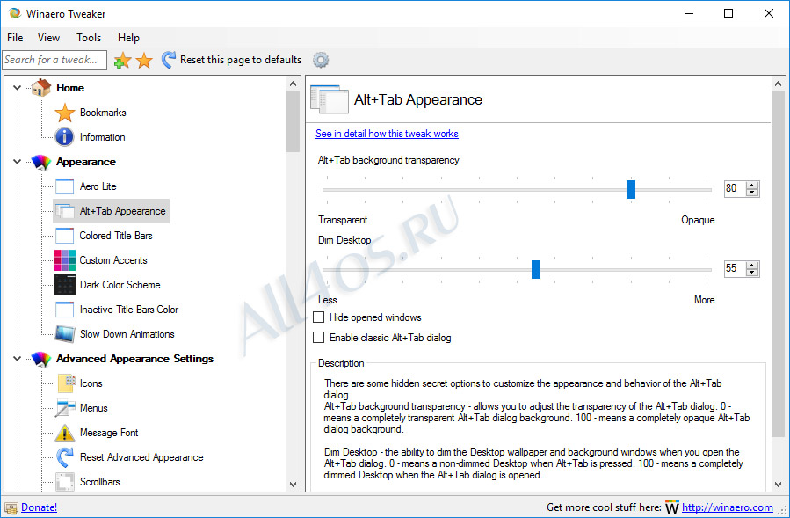Select Custom Accents label in tree
Image resolution: width=790 pixels, height=518 pixels.
pos(113,260)
